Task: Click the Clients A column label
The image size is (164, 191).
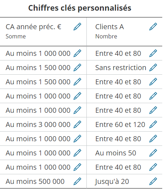Action: point(109,27)
